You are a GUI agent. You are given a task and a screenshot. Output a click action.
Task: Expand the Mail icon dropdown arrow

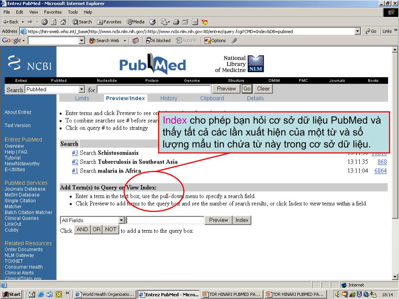[x=169, y=22]
